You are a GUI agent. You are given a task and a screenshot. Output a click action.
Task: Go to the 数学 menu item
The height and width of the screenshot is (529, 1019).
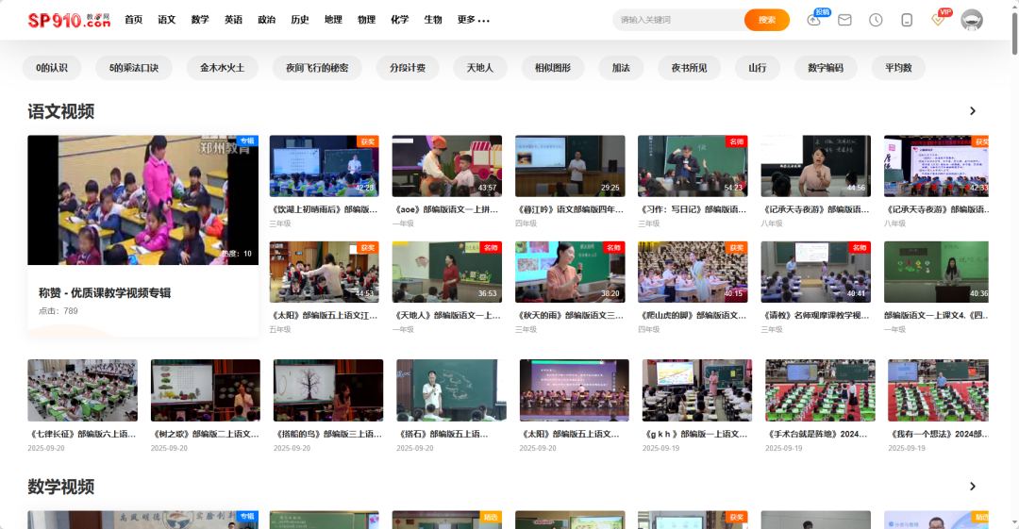tap(200, 20)
